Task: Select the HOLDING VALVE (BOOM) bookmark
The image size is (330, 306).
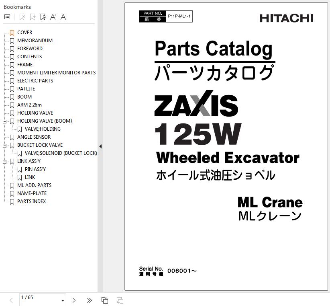Action: coord(45,121)
